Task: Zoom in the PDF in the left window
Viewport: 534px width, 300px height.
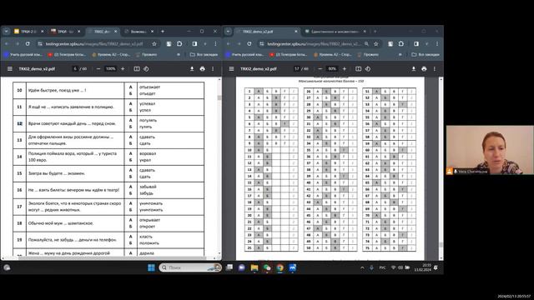Action: 123,68
